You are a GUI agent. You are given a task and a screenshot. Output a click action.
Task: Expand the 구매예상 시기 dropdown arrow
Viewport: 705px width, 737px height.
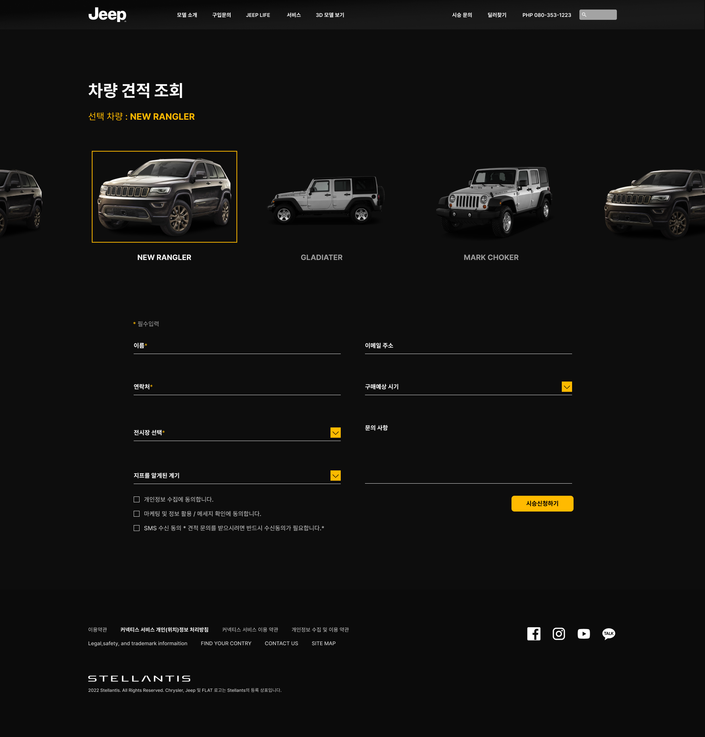click(x=567, y=387)
